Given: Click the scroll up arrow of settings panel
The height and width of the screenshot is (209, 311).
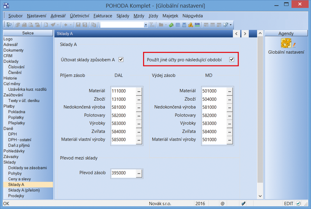Looking at the screenshot, I should tap(260, 33).
